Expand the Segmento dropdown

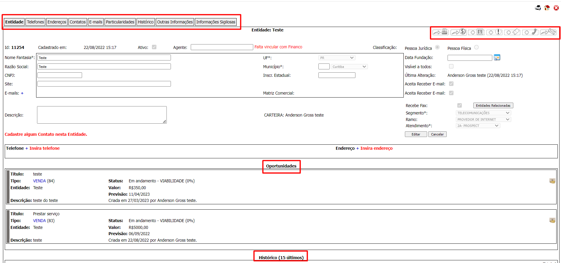[x=483, y=113]
